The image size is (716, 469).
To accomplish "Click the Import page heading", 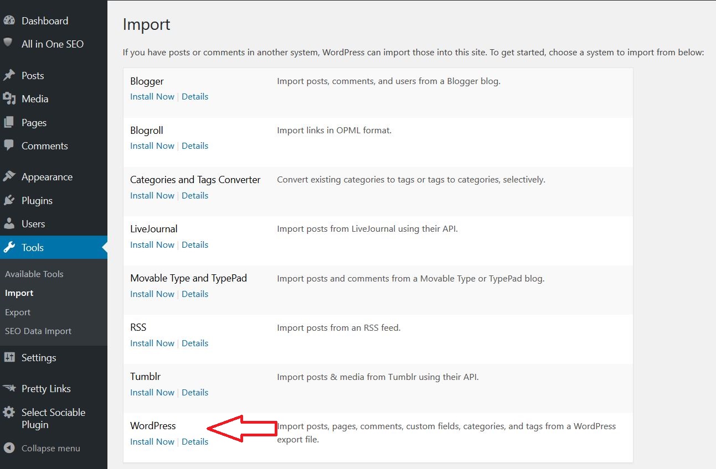I will click(x=147, y=25).
